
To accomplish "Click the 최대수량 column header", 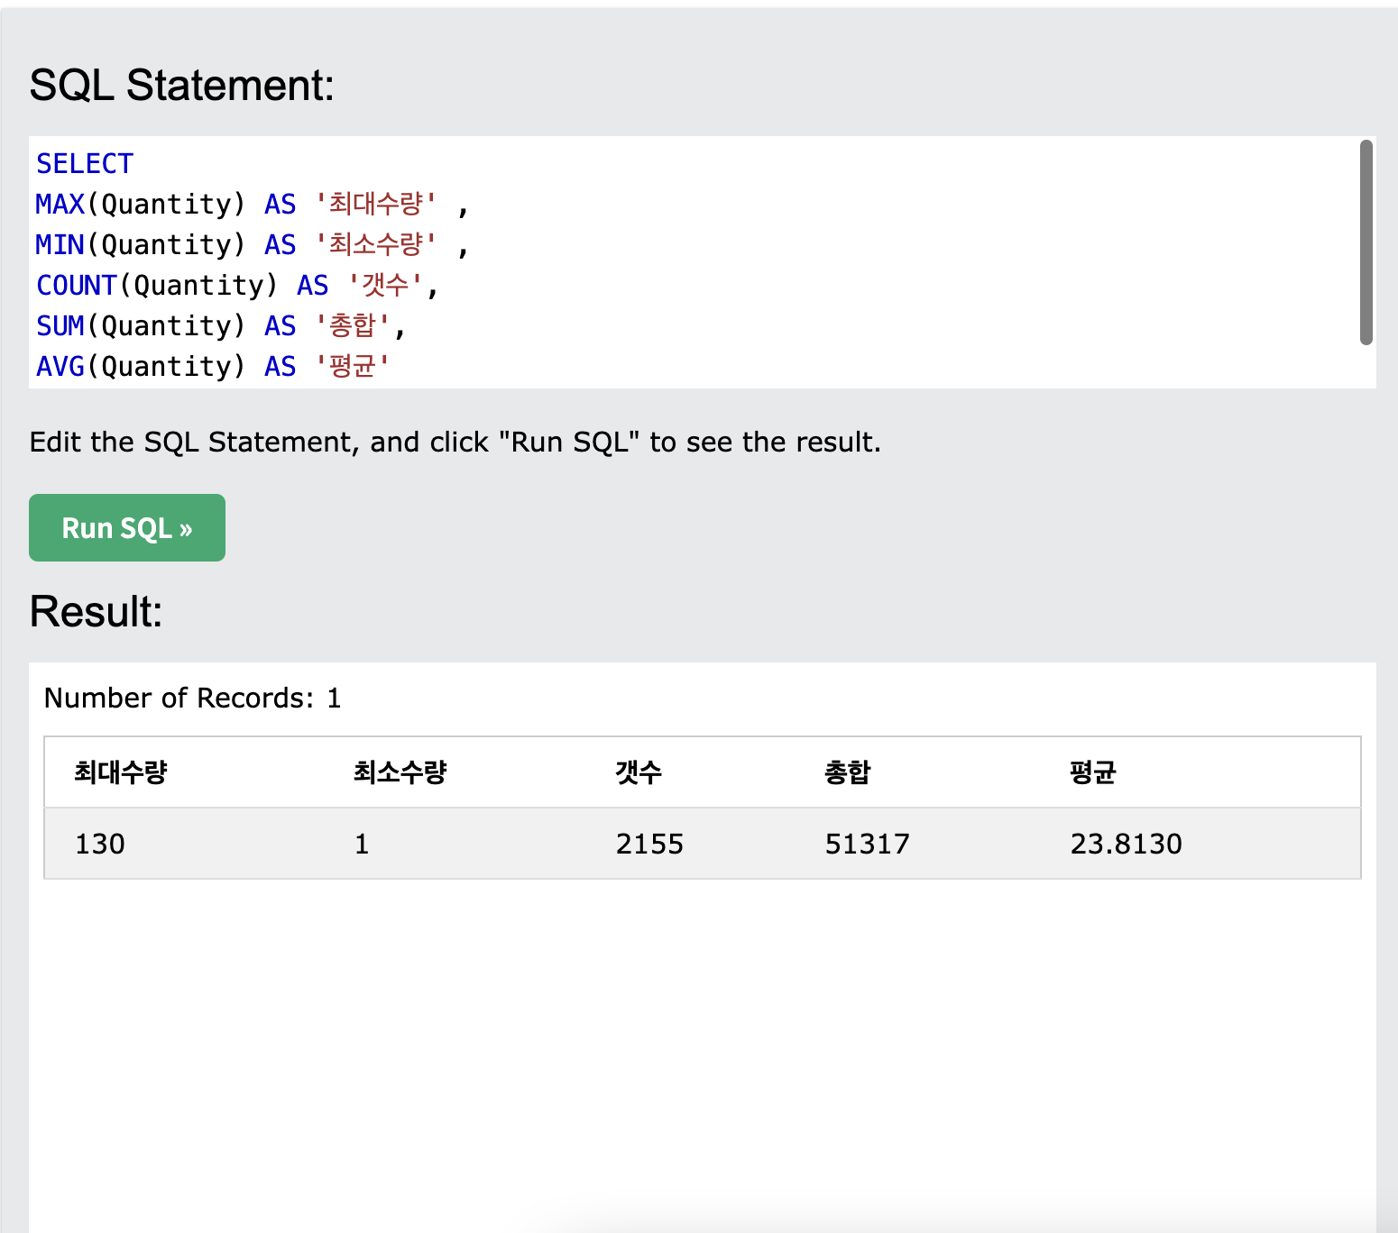I will pyautogui.click(x=121, y=772).
